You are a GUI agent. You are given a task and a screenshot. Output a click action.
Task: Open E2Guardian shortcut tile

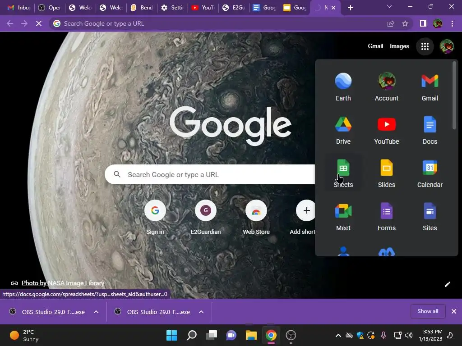206,218
